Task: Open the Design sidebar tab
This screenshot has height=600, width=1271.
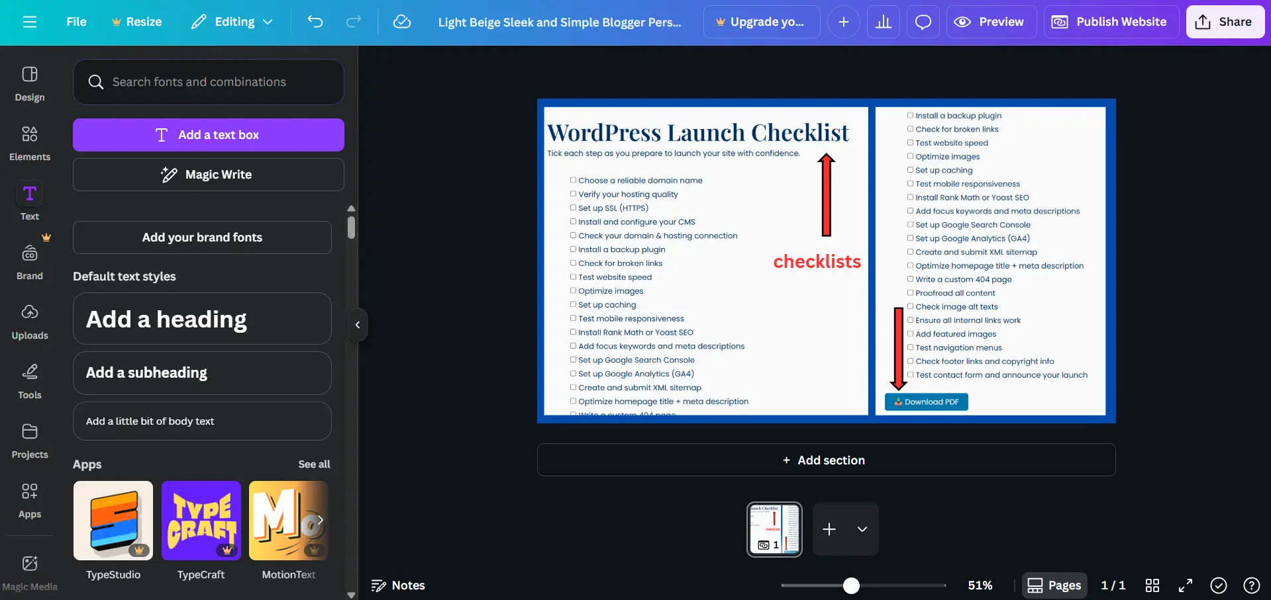Action: [x=30, y=84]
